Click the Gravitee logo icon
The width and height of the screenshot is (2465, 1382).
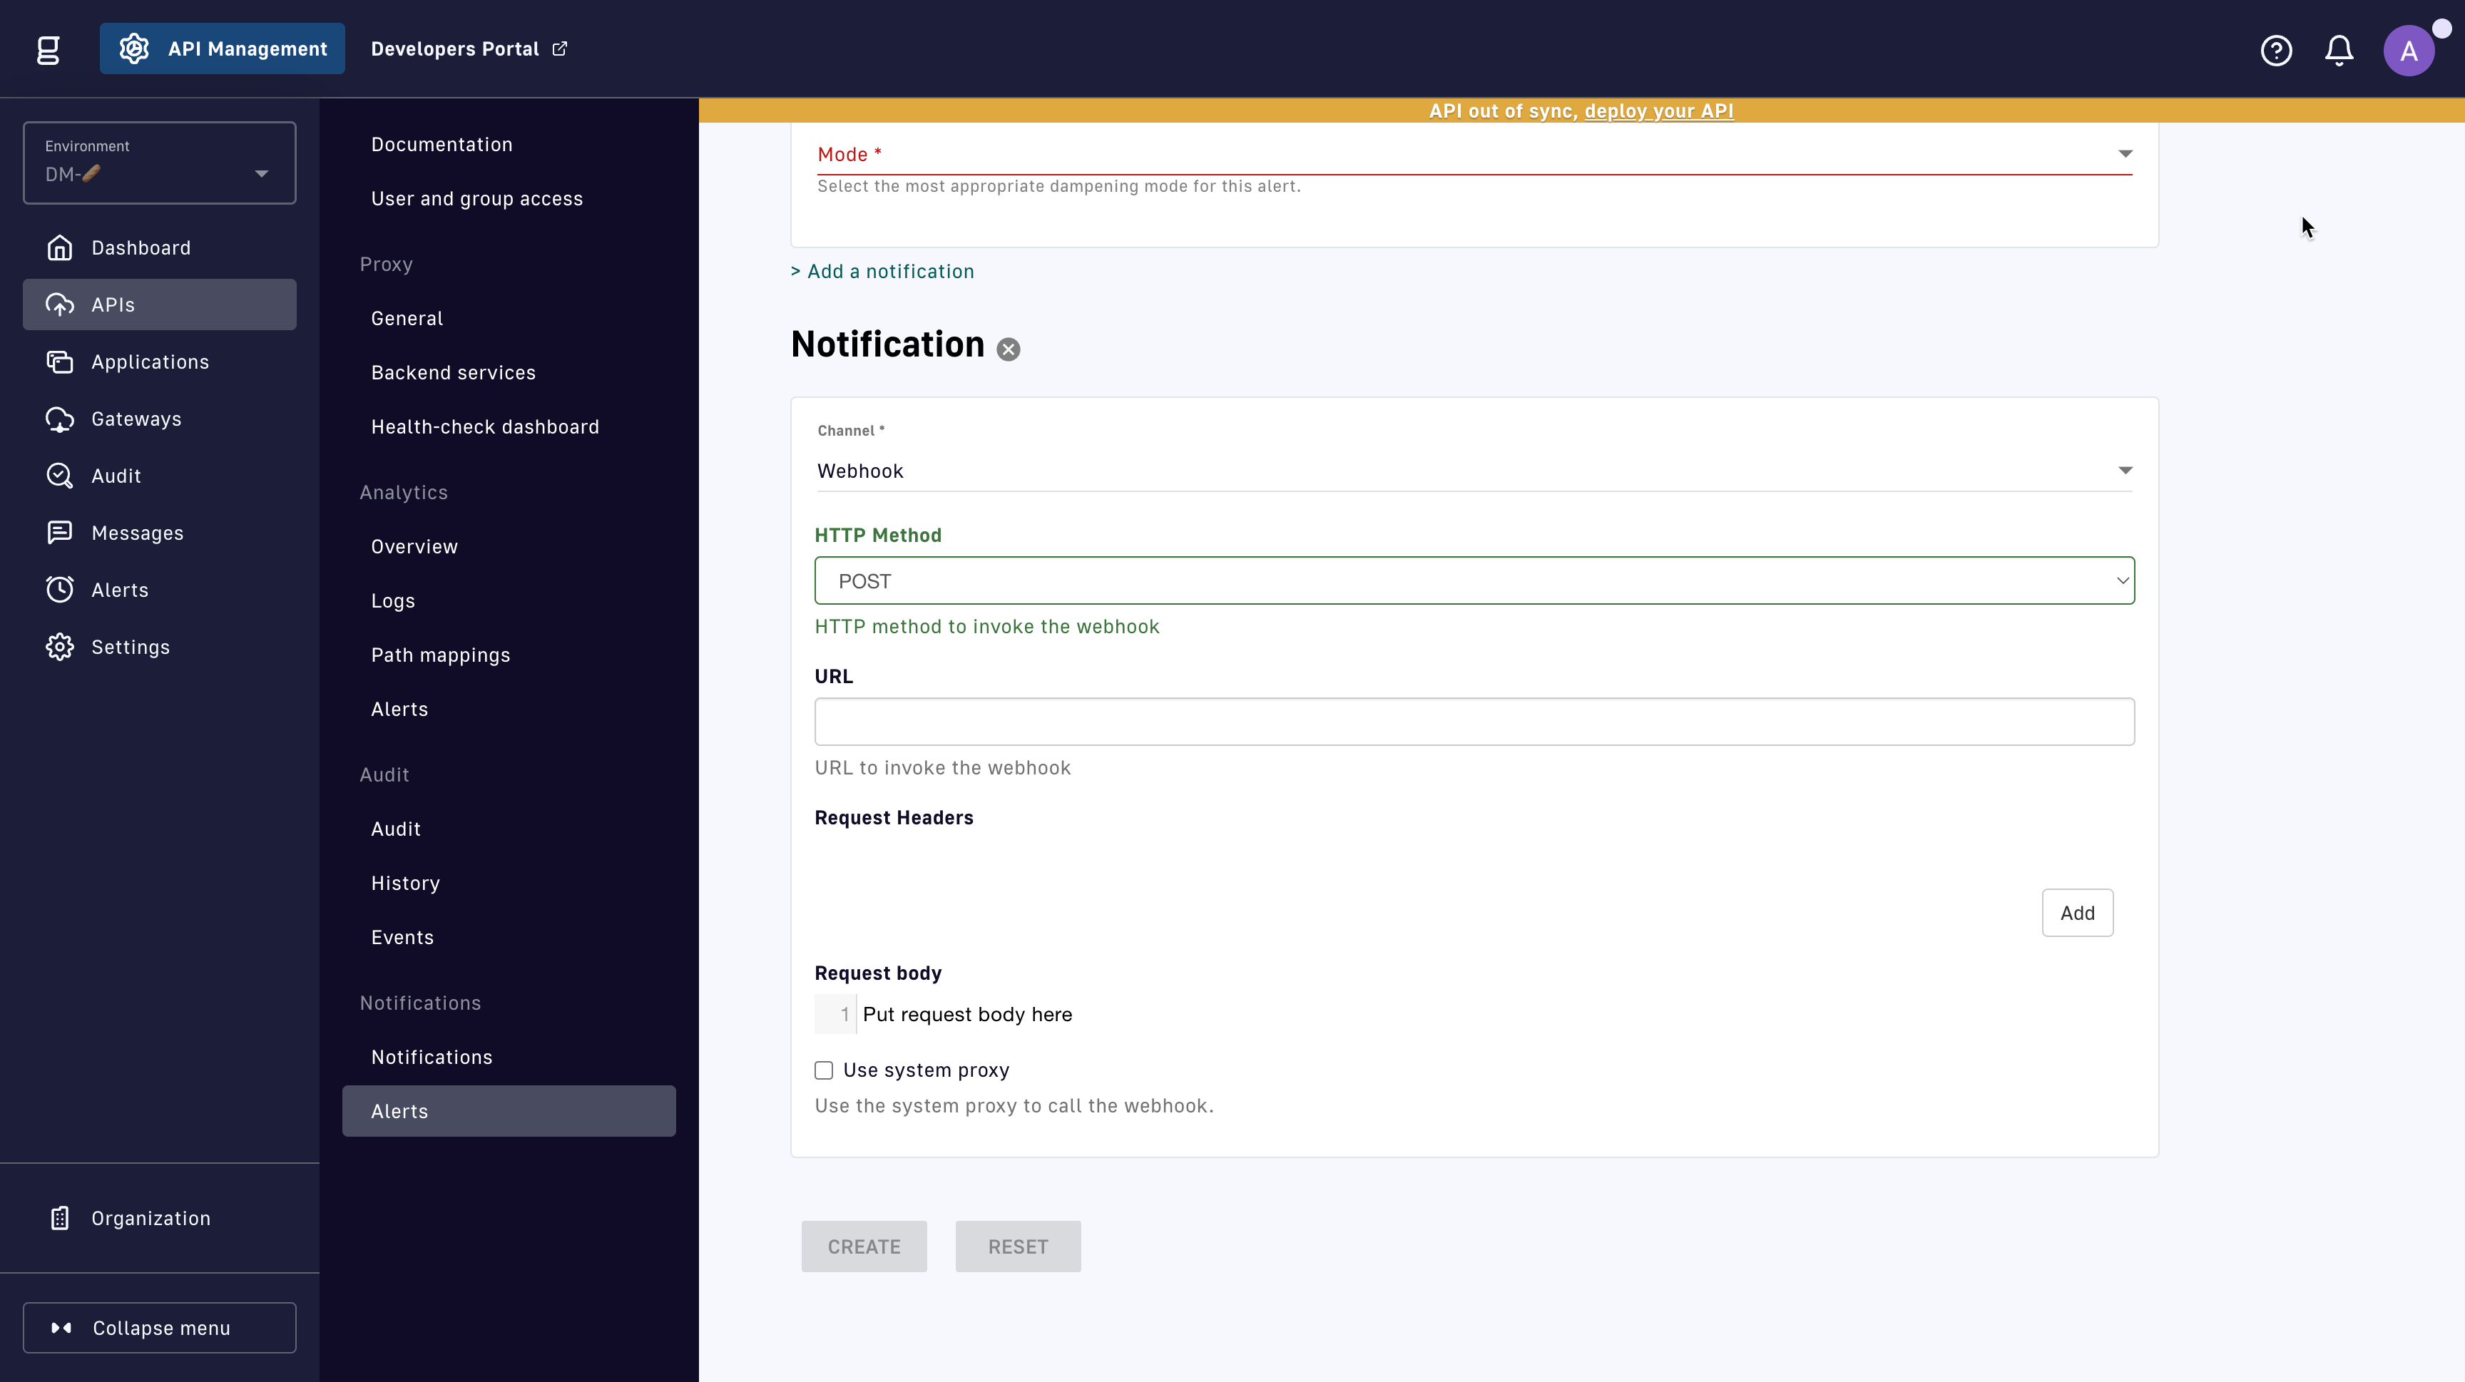[x=48, y=50]
